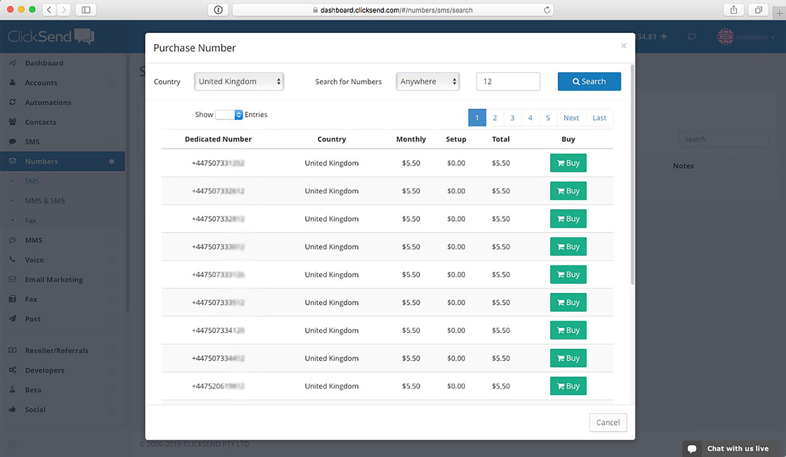Cancel the Purchase Number dialog

coord(608,422)
